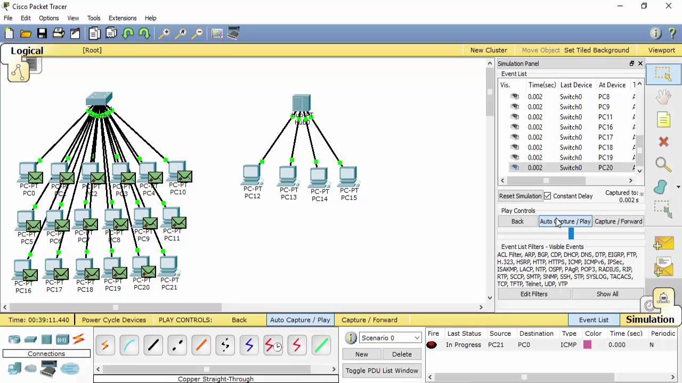This screenshot has height=383, width=682.
Task: Toggle the Constant Delay checkbox
Action: [547, 196]
